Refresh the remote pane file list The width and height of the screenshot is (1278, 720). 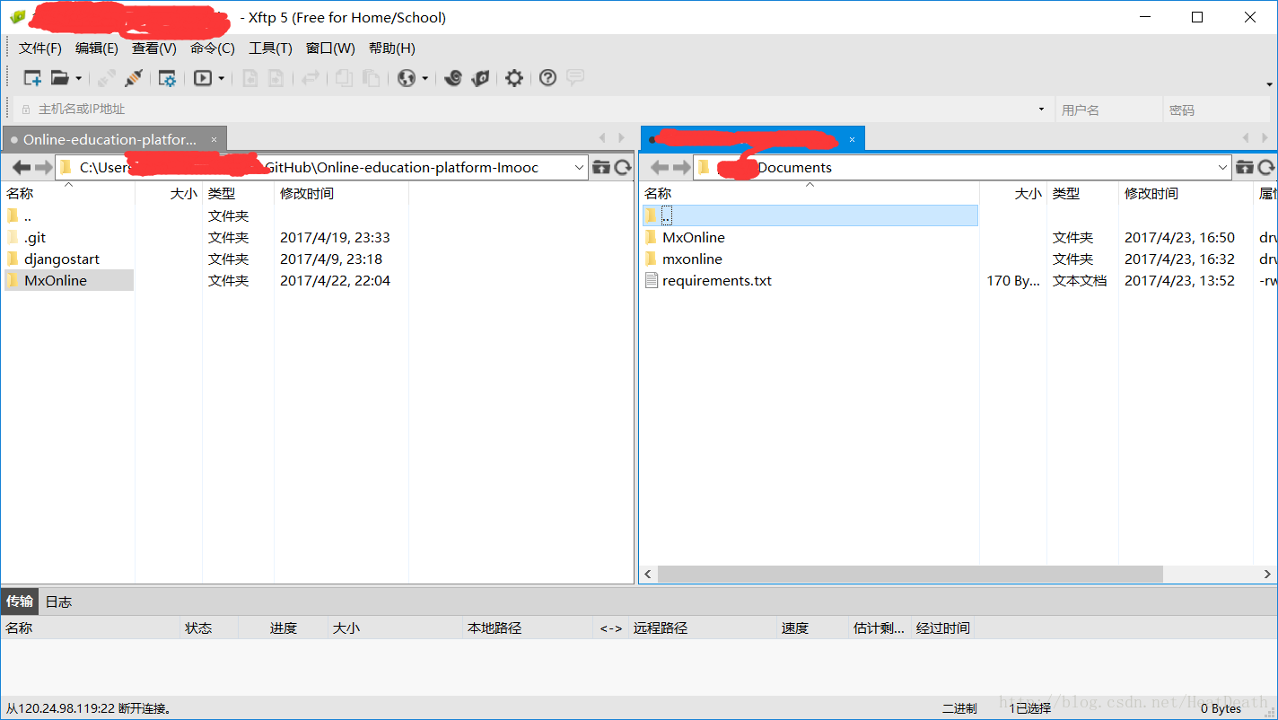(x=1266, y=168)
